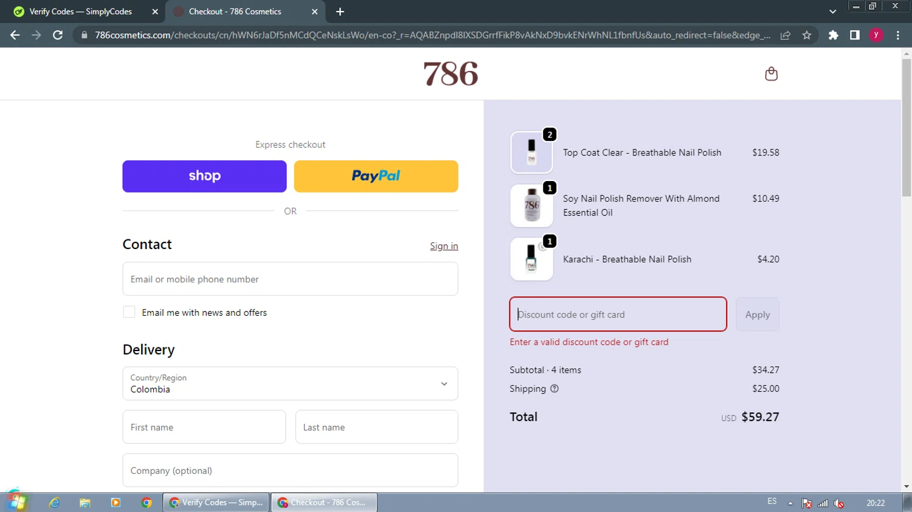Screen dimensions: 912x512
Task: Click 'Enter a valid discount code' error text
Action: pyautogui.click(x=589, y=342)
